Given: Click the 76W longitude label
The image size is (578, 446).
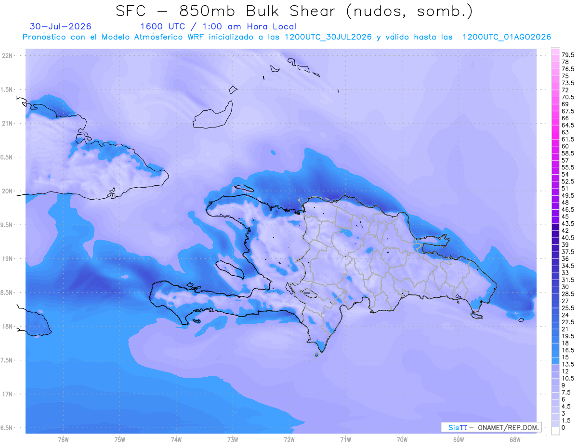Looking at the screenshot, I should [63, 439].
